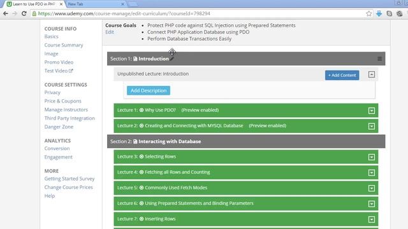Expand Lecture 2 Creating and Connecting
Viewport: 408px width, 229px height.
[372, 126]
